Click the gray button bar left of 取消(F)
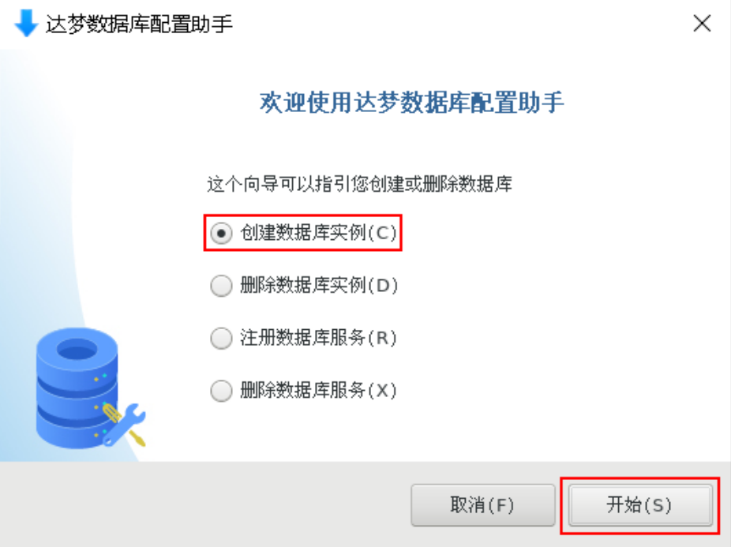 point(205,505)
